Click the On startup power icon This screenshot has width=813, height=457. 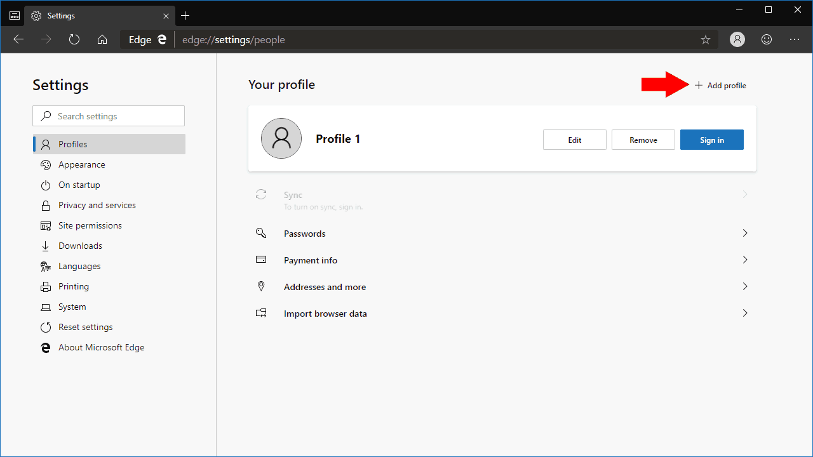[x=46, y=185]
